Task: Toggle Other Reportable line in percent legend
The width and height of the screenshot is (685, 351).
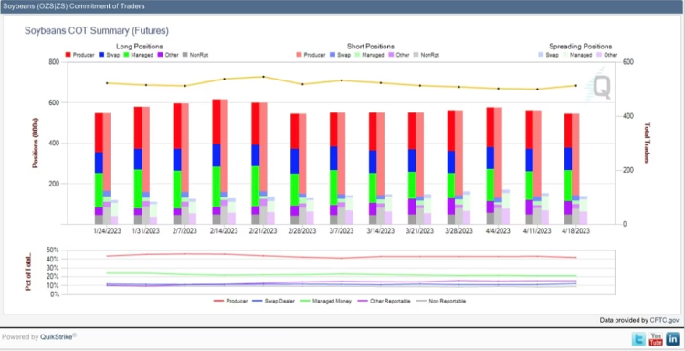Action: pyautogui.click(x=383, y=301)
